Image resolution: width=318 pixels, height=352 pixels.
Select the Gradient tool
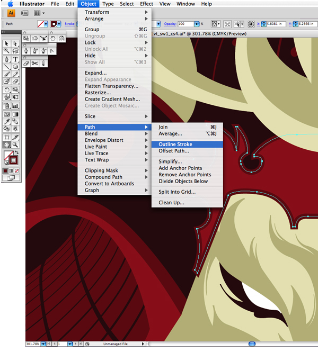15,114
